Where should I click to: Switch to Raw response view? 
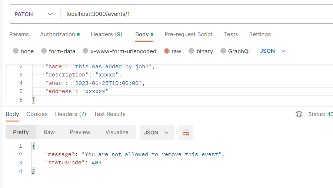click(49, 132)
